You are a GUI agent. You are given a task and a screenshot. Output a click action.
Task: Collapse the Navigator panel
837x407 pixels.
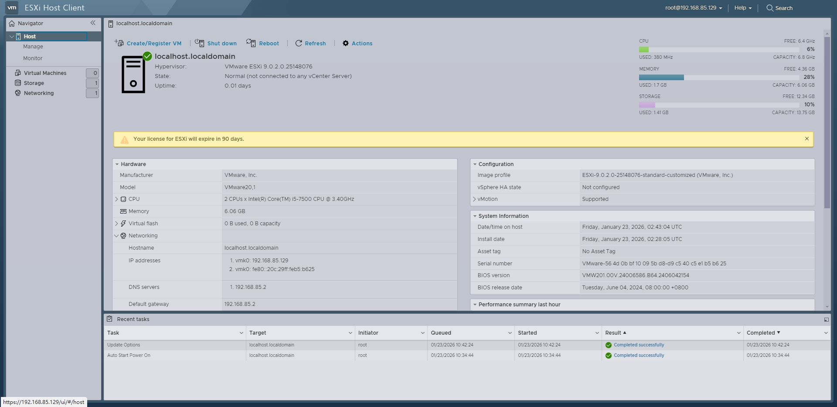click(93, 23)
